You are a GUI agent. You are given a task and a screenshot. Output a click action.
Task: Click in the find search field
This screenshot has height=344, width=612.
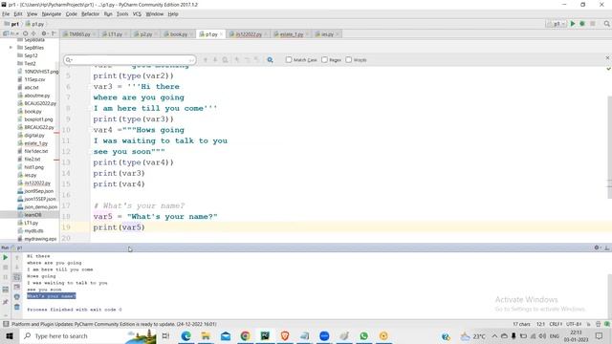pyautogui.click(x=130, y=60)
